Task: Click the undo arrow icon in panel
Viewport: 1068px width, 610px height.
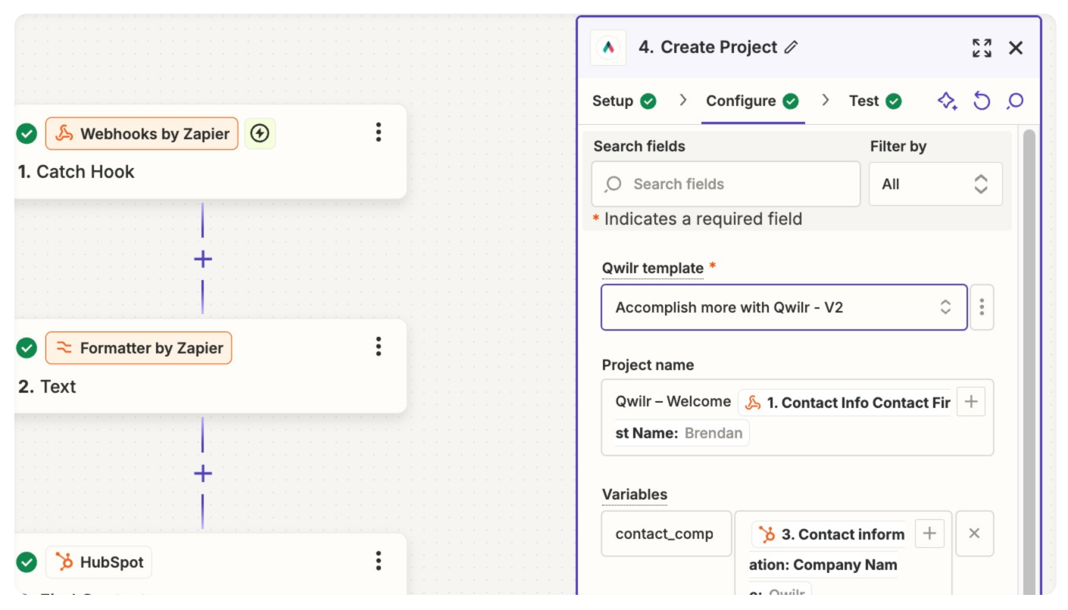Action: [982, 101]
